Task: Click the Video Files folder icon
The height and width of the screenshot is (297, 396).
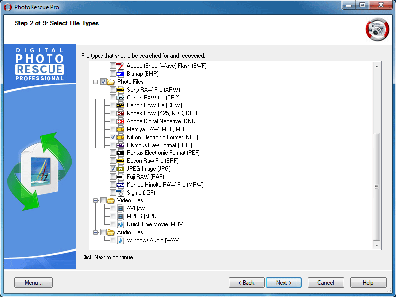Action: click(x=110, y=200)
